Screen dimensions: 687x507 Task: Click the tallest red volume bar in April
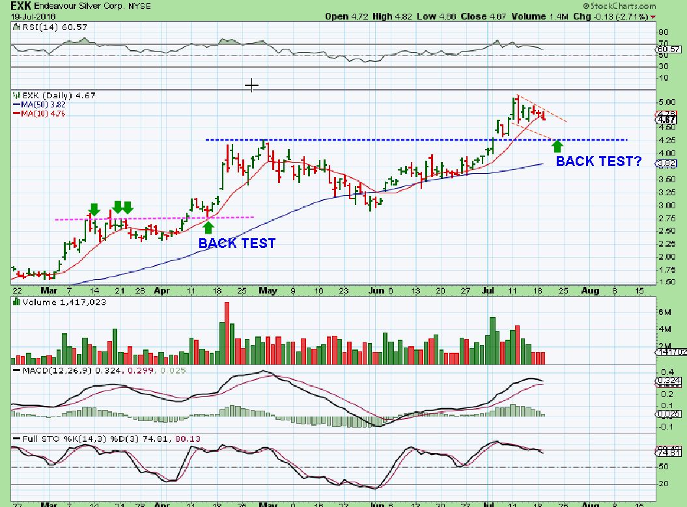[227, 333]
